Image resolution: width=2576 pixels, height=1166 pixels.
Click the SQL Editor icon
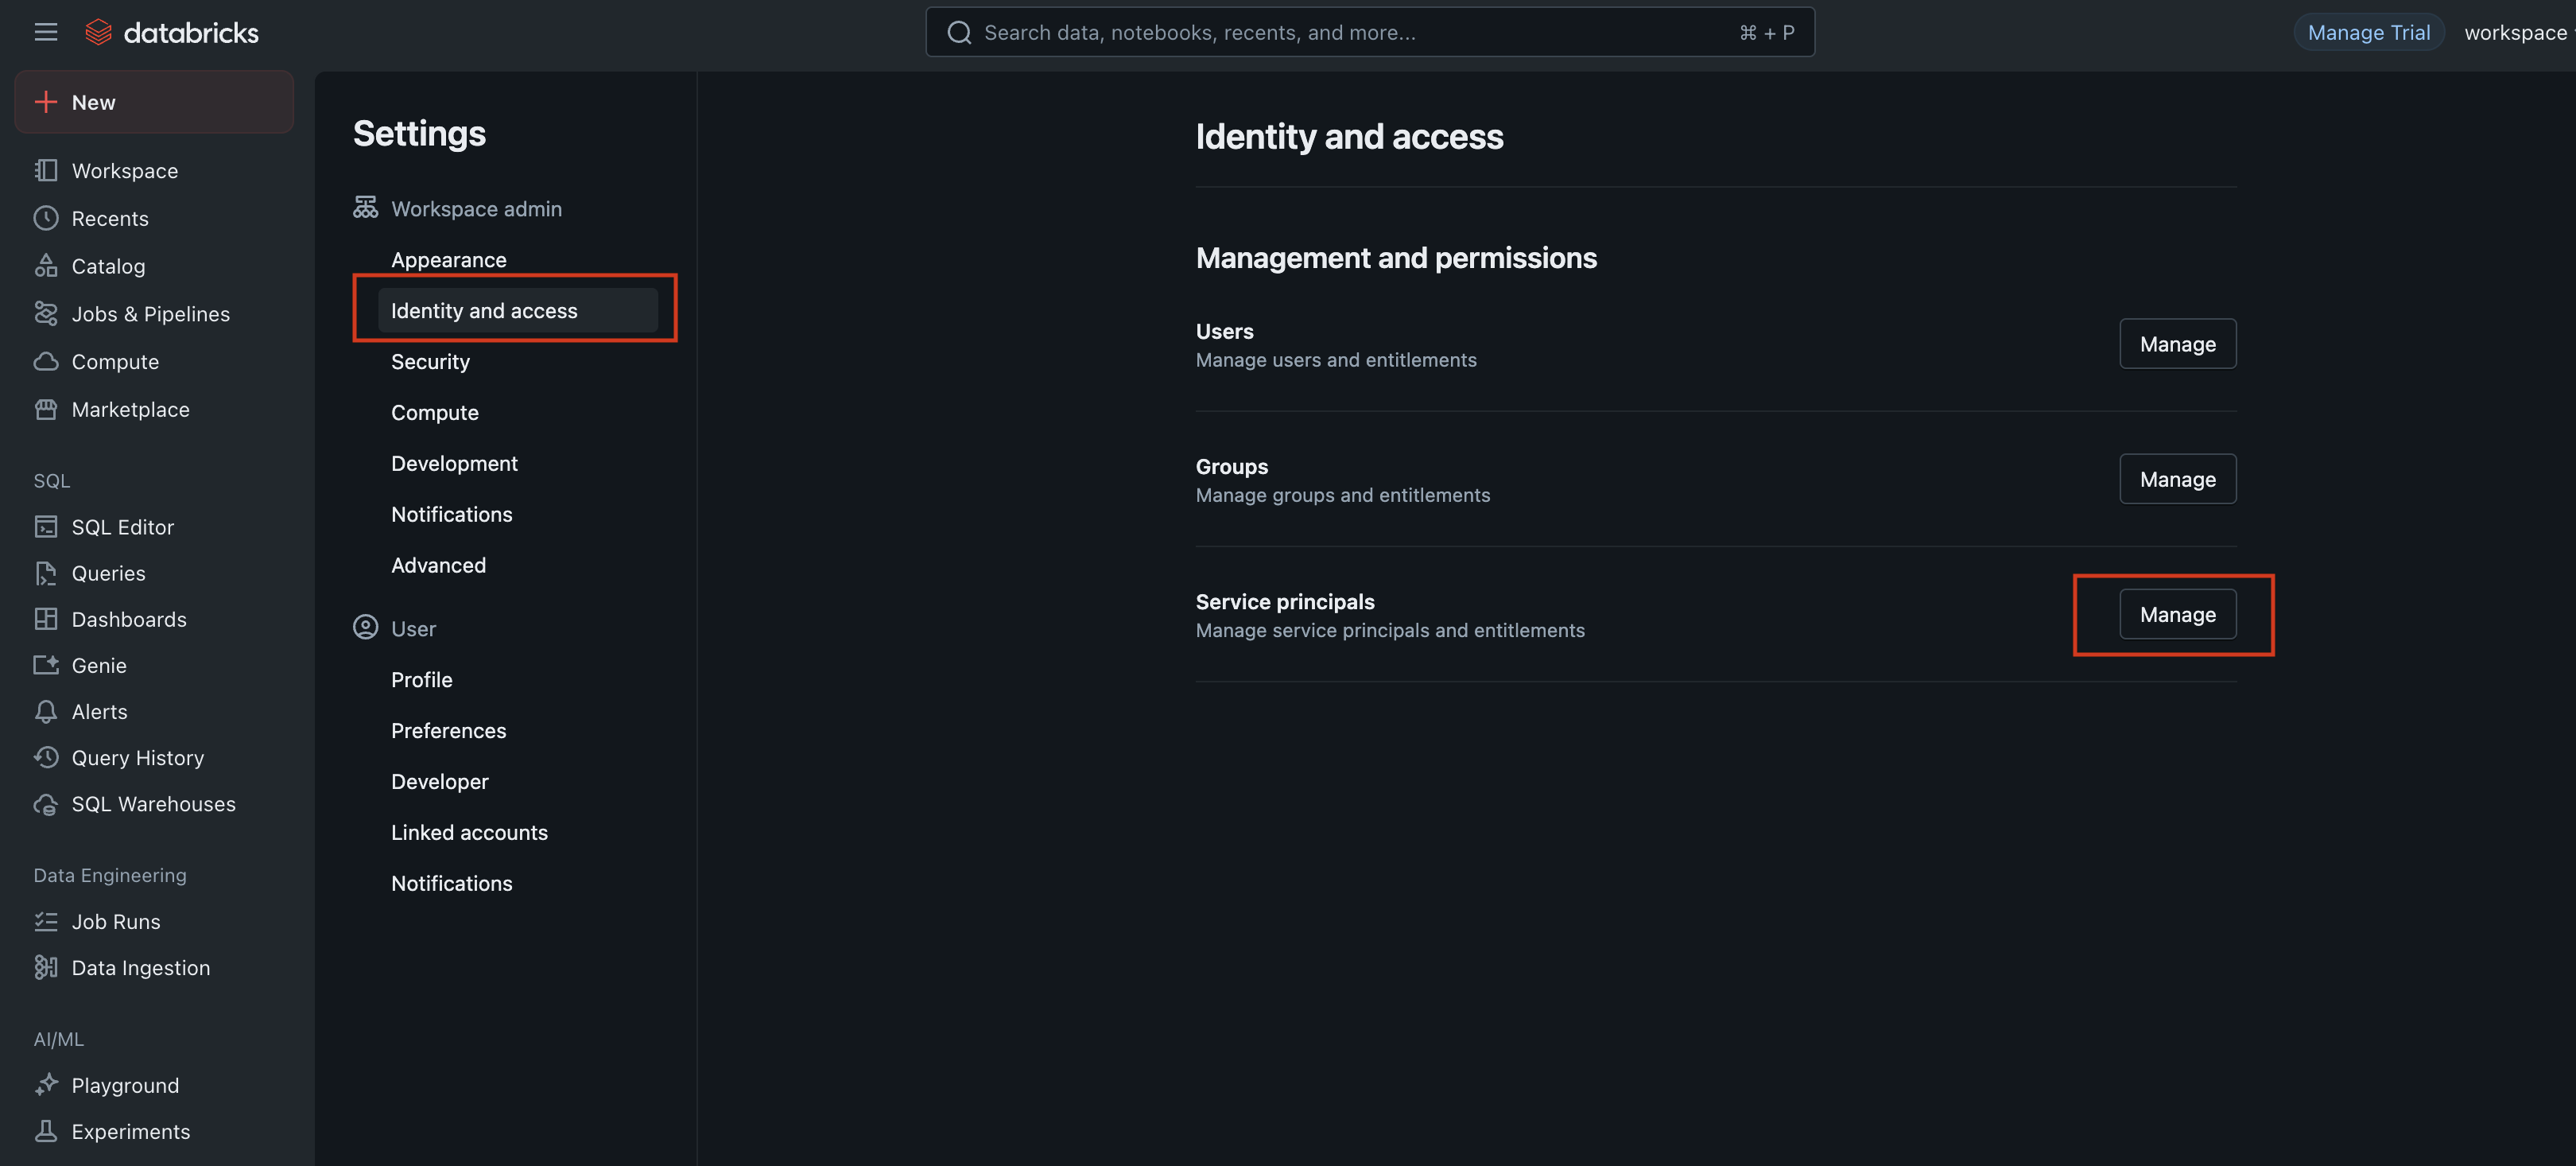46,527
